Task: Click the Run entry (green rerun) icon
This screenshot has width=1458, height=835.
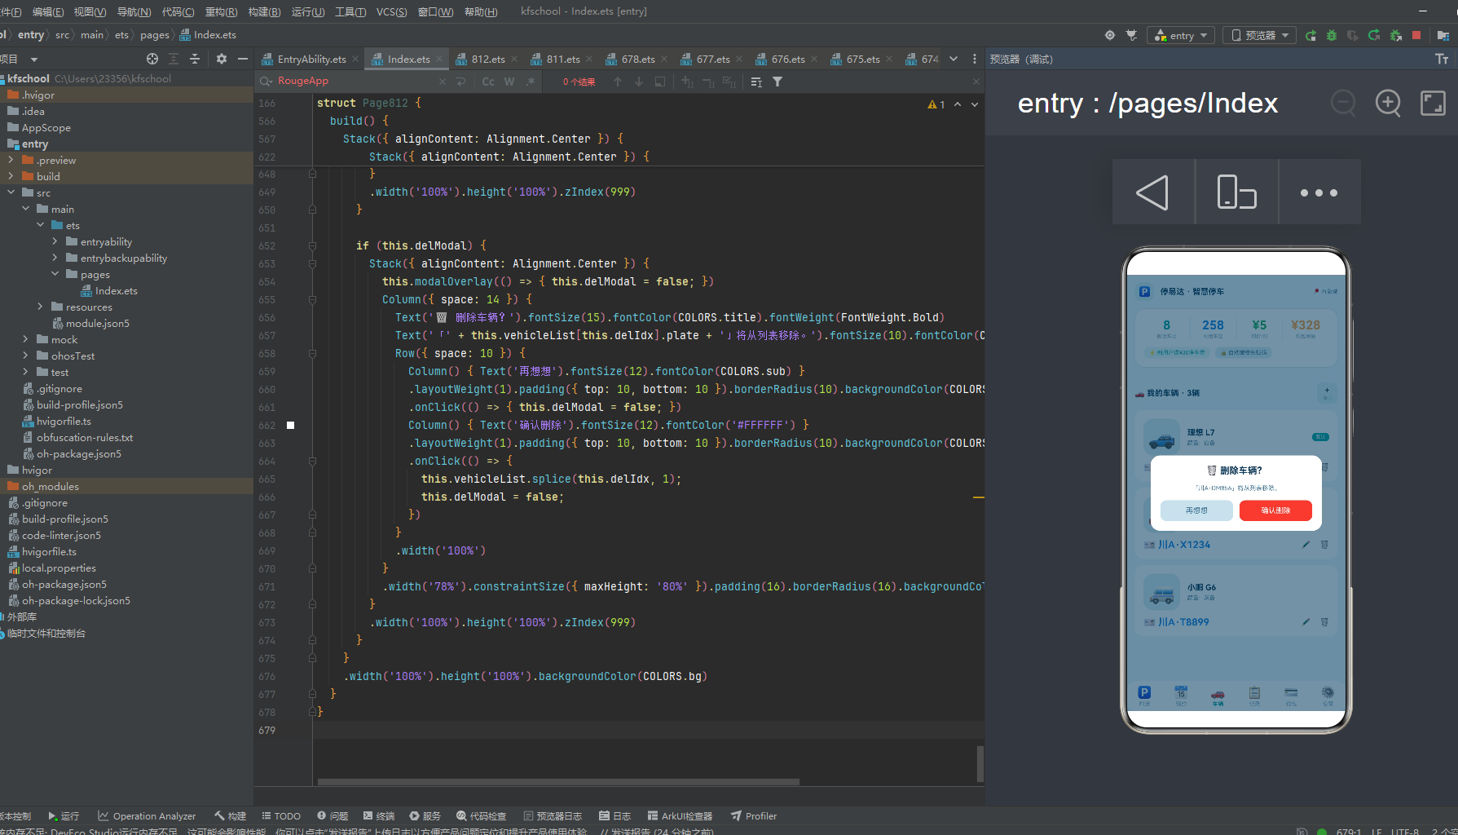Action: [x=1310, y=35]
